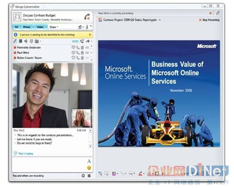Click Henriette Andersen's phone icon
This screenshot has width=234, height=188.
[78, 48]
